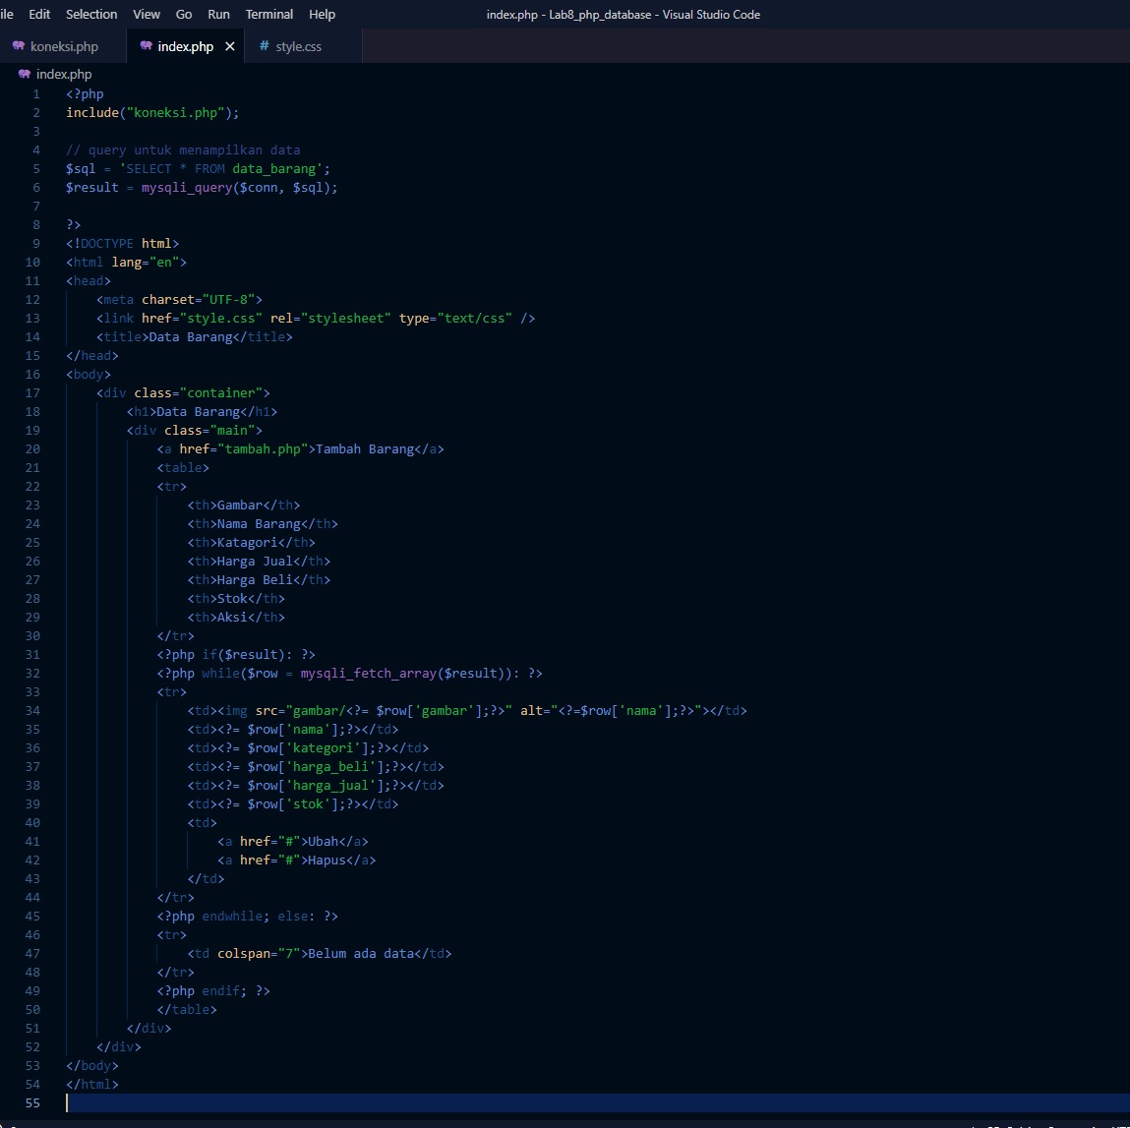Image resolution: width=1130 pixels, height=1128 pixels.
Task: Open the Selection menu
Action: (90, 14)
